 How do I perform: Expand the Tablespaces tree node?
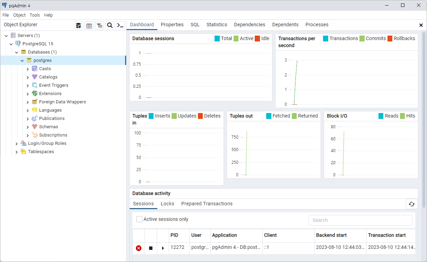17,152
